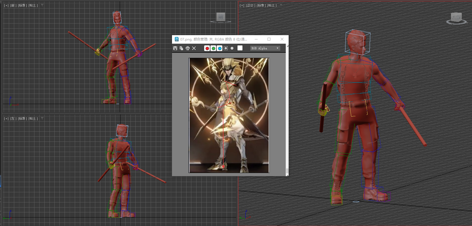Screen dimensions: 472x226
Task: Open the RGB Alpha channel dropdown
Action: (x=265, y=48)
